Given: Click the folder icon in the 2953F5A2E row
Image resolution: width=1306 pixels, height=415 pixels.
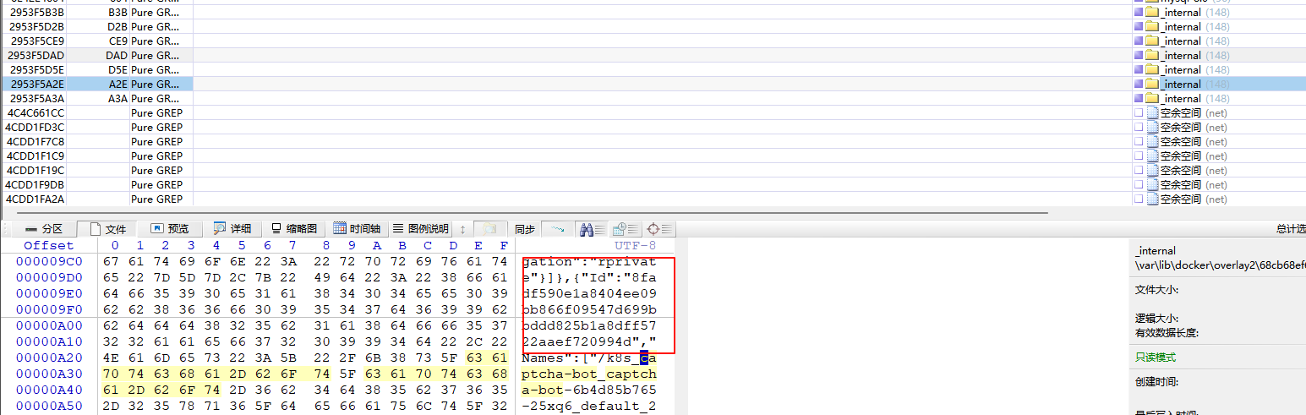Looking at the screenshot, I should coord(1152,85).
